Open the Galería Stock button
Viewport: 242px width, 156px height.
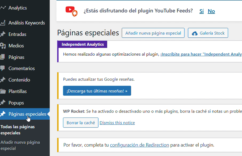coord(208,33)
